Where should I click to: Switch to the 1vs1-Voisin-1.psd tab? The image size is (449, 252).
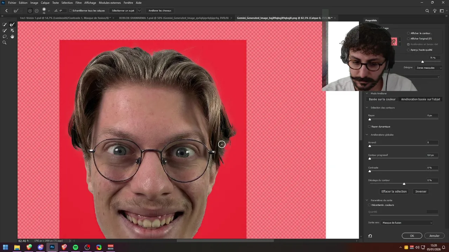tap(65, 18)
